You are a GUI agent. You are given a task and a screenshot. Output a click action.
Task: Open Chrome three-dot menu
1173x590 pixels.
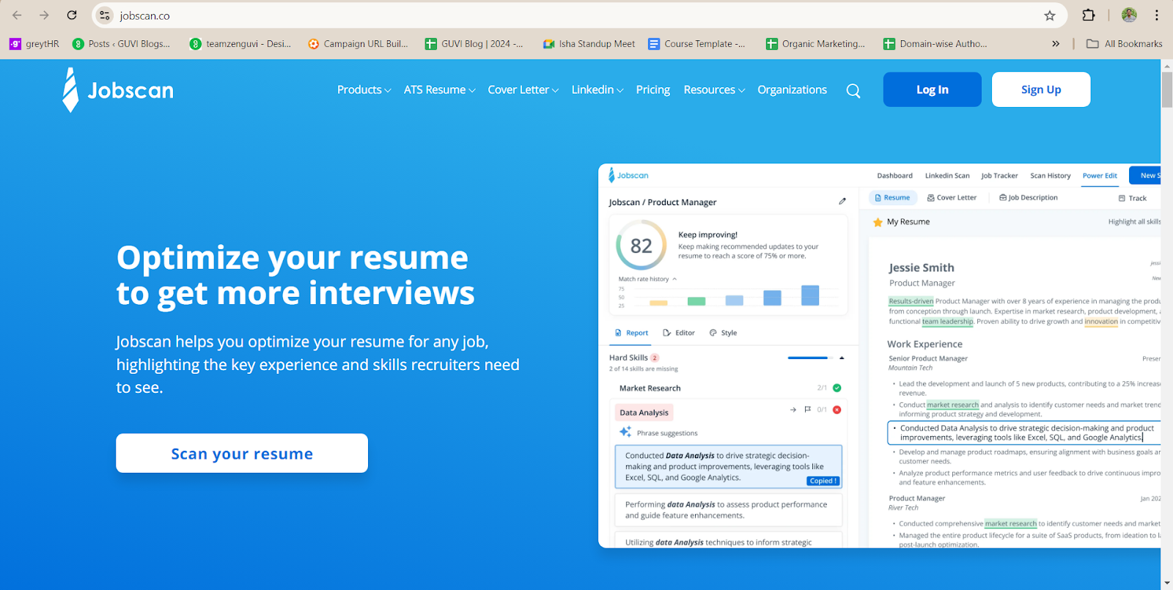1157,15
